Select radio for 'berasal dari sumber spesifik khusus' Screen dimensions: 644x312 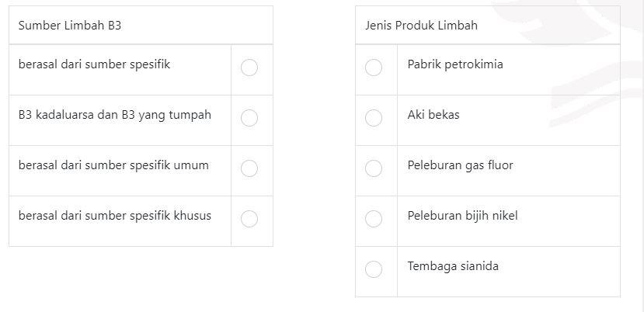click(249, 219)
